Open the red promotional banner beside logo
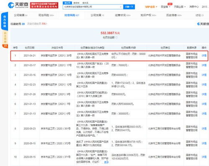Viewport: 209px width, 166px height. [44, 5]
